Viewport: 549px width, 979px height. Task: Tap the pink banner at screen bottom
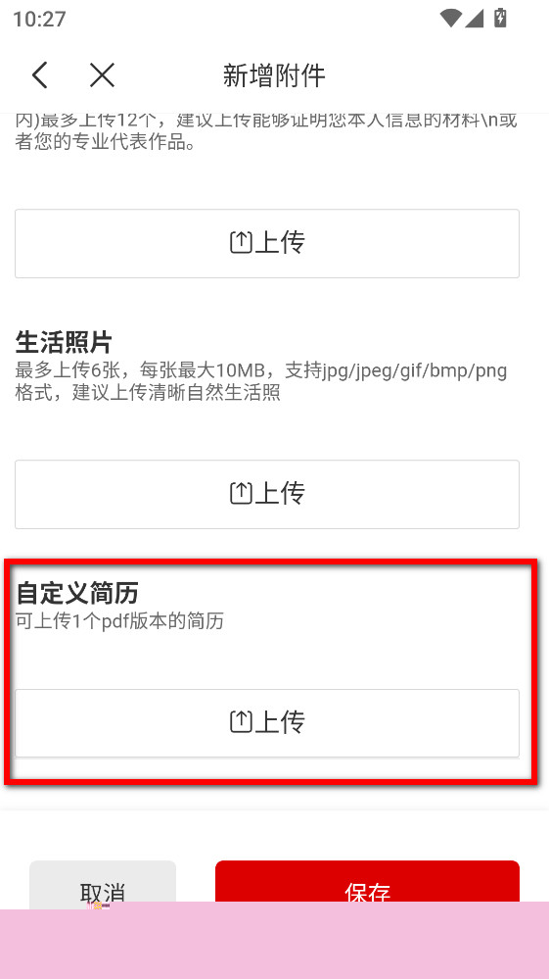274,940
